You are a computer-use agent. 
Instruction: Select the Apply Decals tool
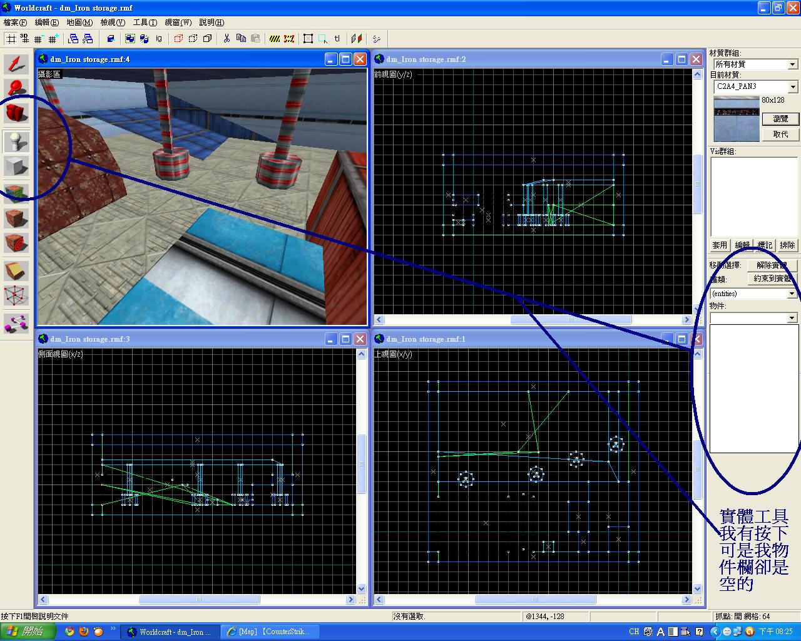click(17, 242)
